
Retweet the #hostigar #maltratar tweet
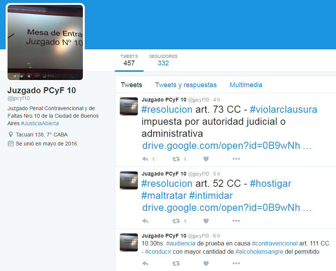176,221
